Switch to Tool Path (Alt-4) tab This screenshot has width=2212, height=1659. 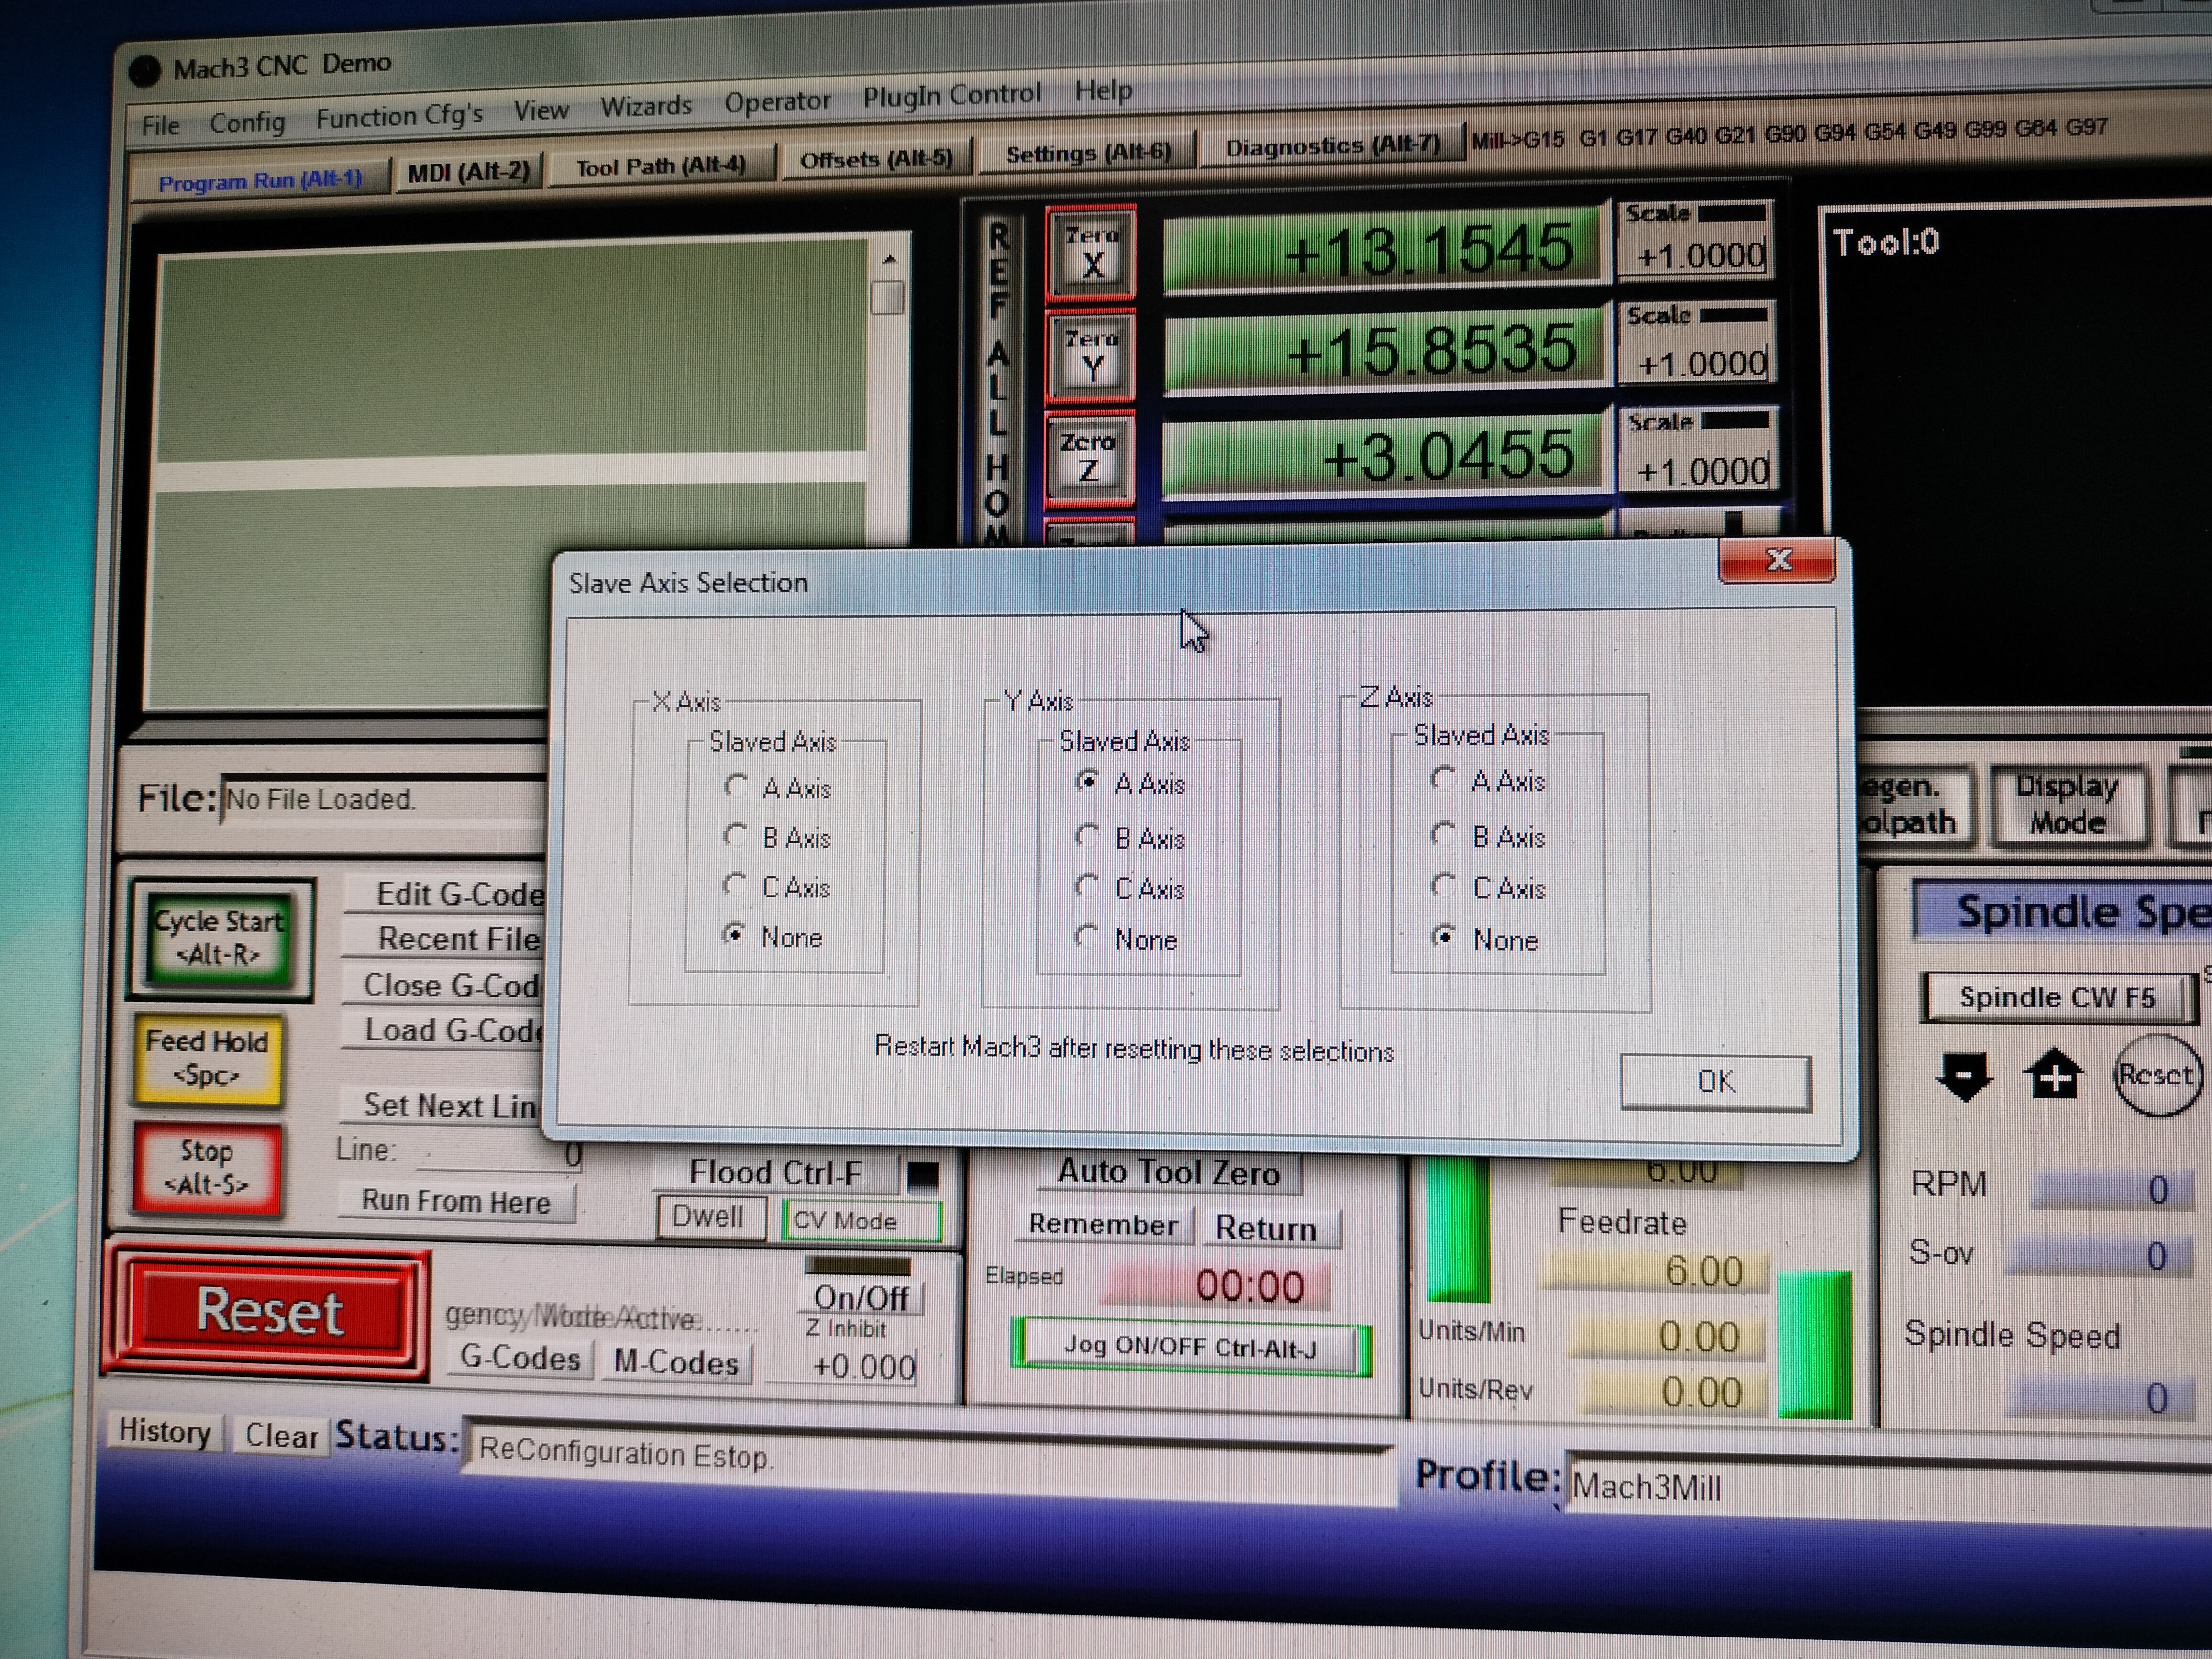point(660,167)
